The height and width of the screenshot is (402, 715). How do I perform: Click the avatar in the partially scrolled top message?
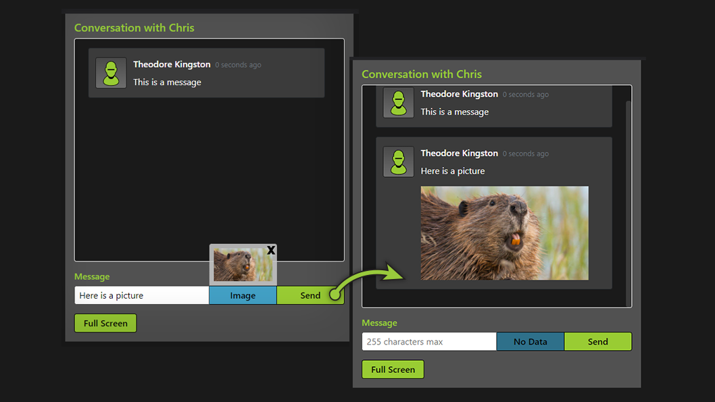[x=398, y=103]
